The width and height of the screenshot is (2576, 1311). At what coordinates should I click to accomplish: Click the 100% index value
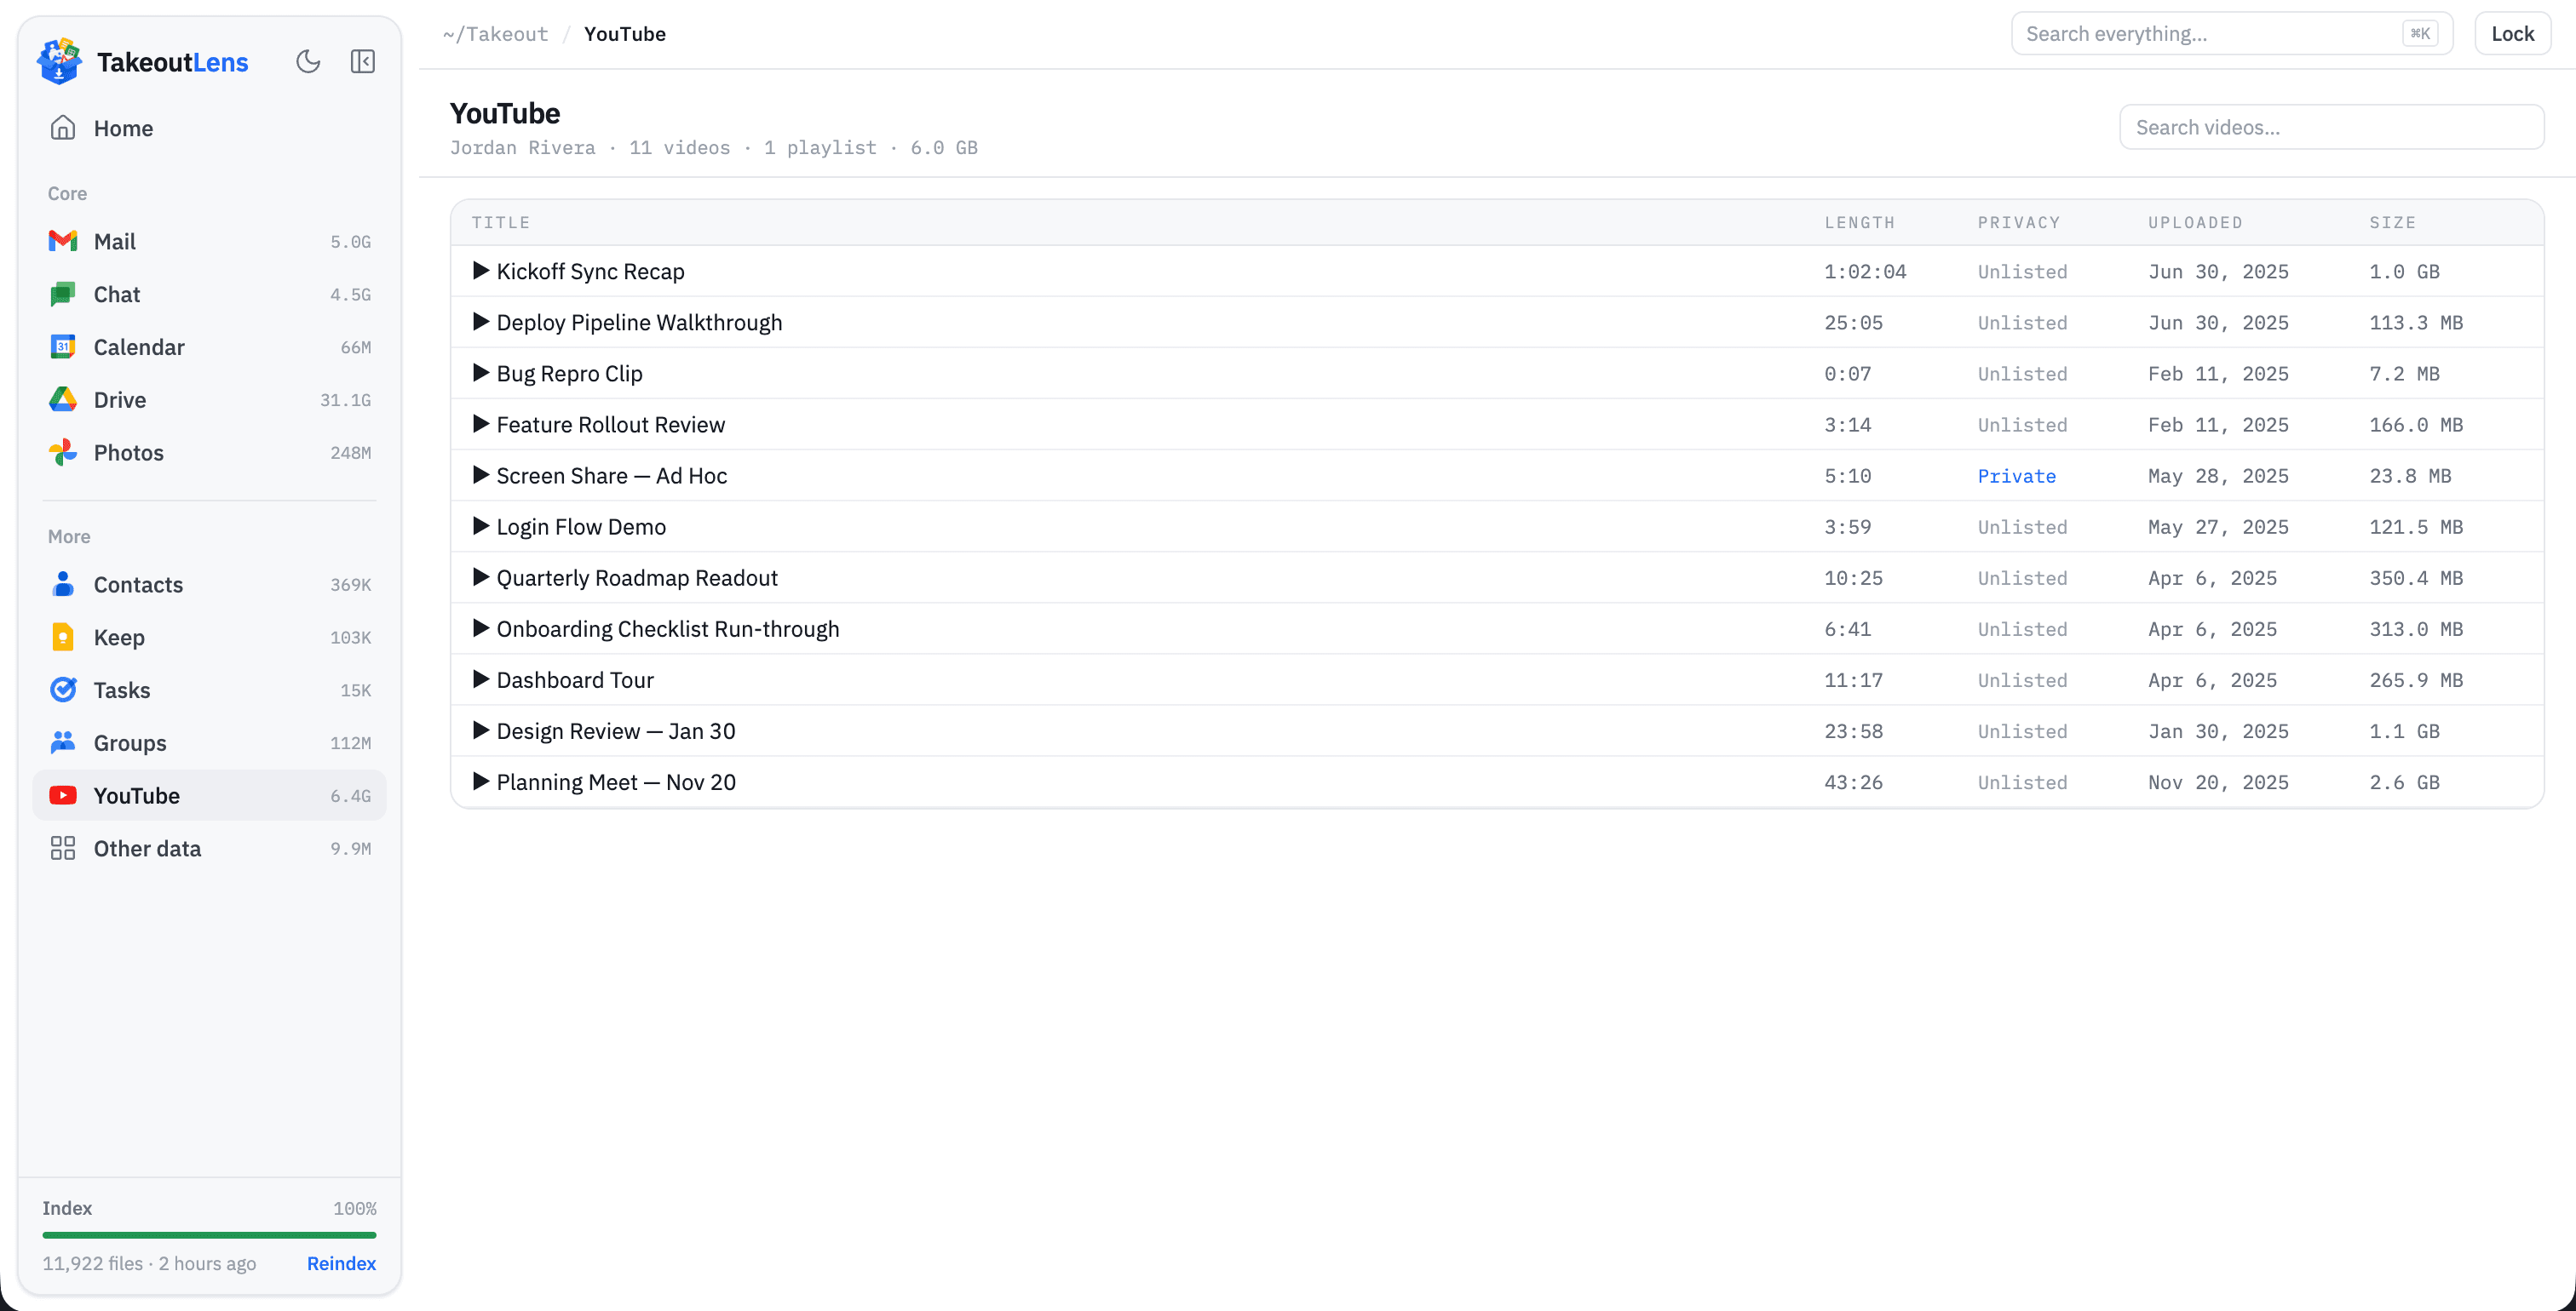click(355, 1208)
